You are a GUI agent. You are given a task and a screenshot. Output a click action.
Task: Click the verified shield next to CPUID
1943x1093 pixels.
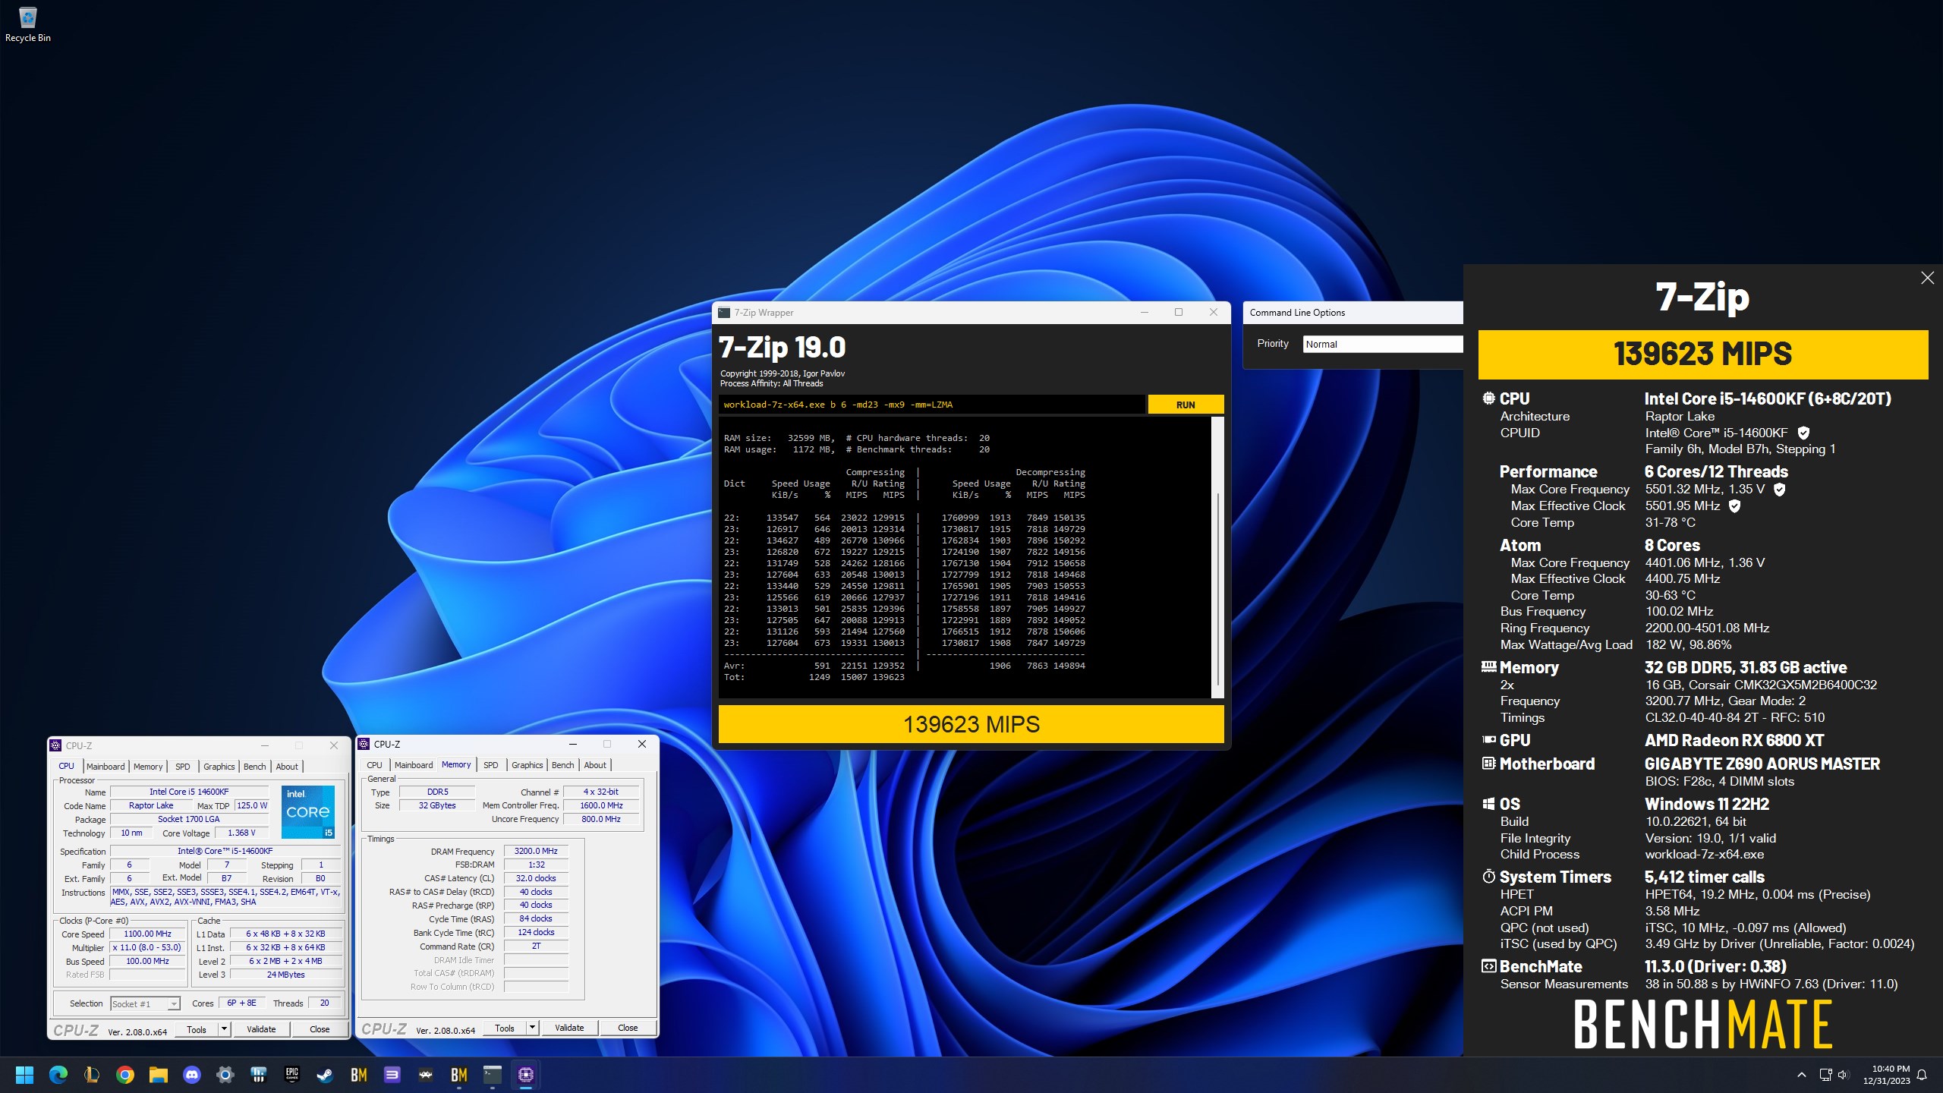pyautogui.click(x=1804, y=433)
